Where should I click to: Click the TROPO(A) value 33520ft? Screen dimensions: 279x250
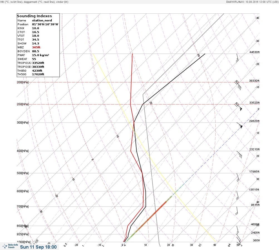pos(38,63)
